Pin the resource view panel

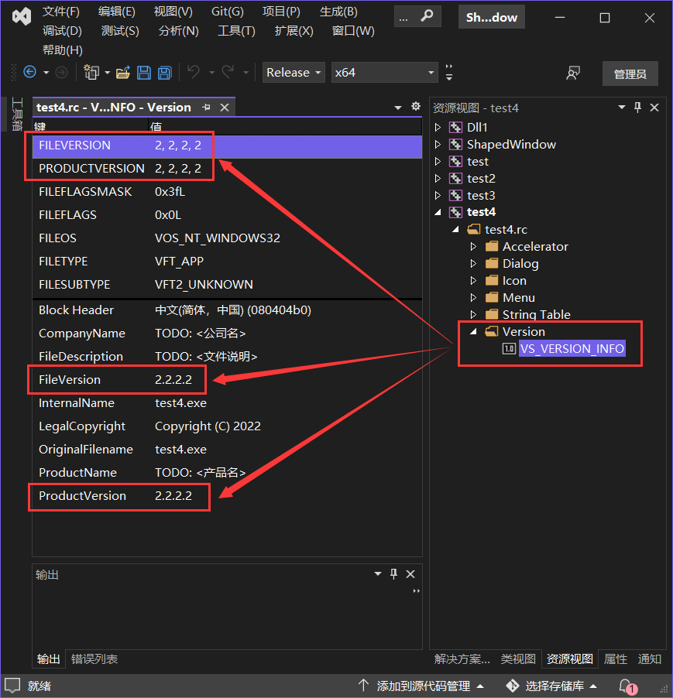(x=638, y=108)
